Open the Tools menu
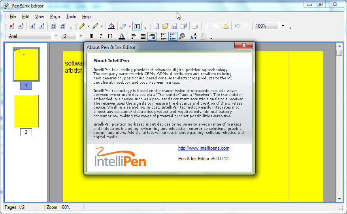This screenshot has height=214, width=347. pos(71,17)
